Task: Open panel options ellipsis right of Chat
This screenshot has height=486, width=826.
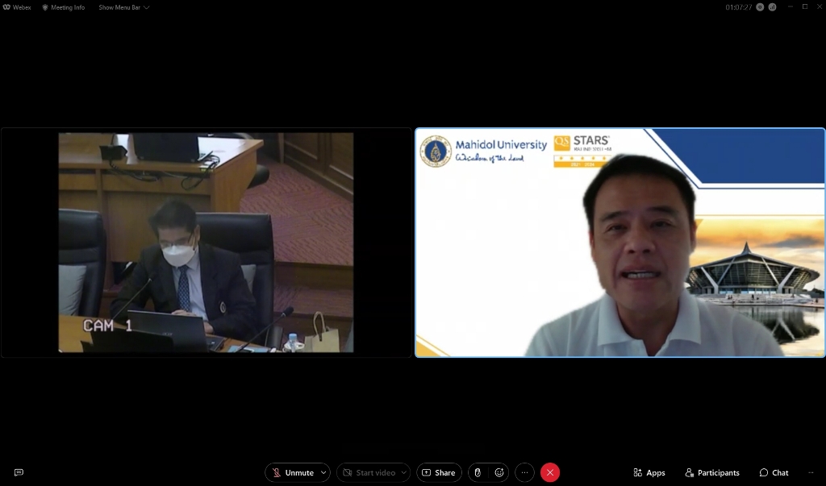Action: 810,472
